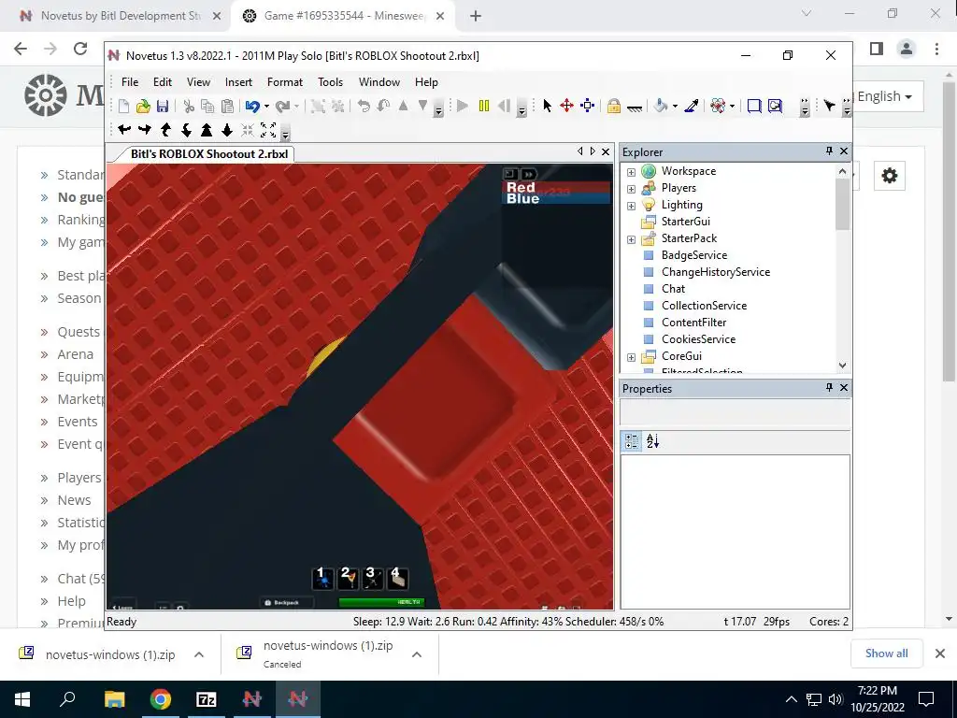The image size is (957, 718).
Task: Select the red Move tool
Action: tap(567, 107)
